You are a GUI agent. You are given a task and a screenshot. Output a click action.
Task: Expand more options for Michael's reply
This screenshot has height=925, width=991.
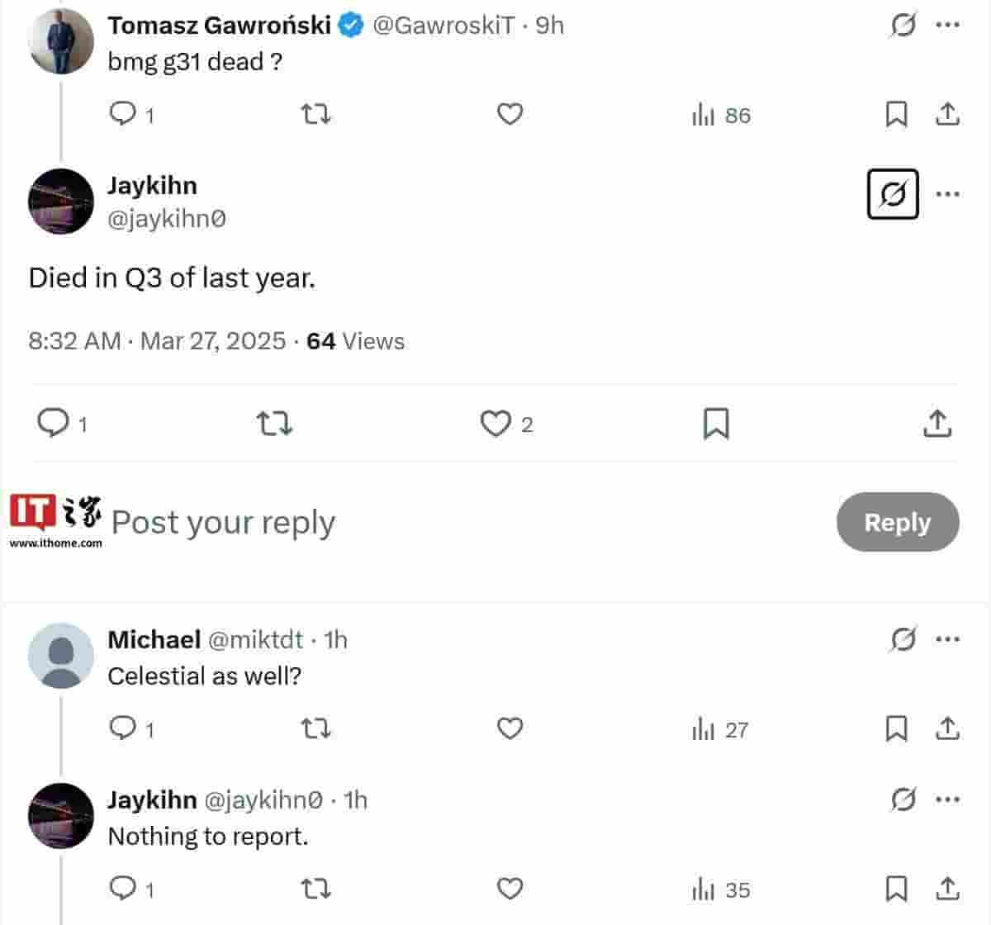click(x=947, y=639)
